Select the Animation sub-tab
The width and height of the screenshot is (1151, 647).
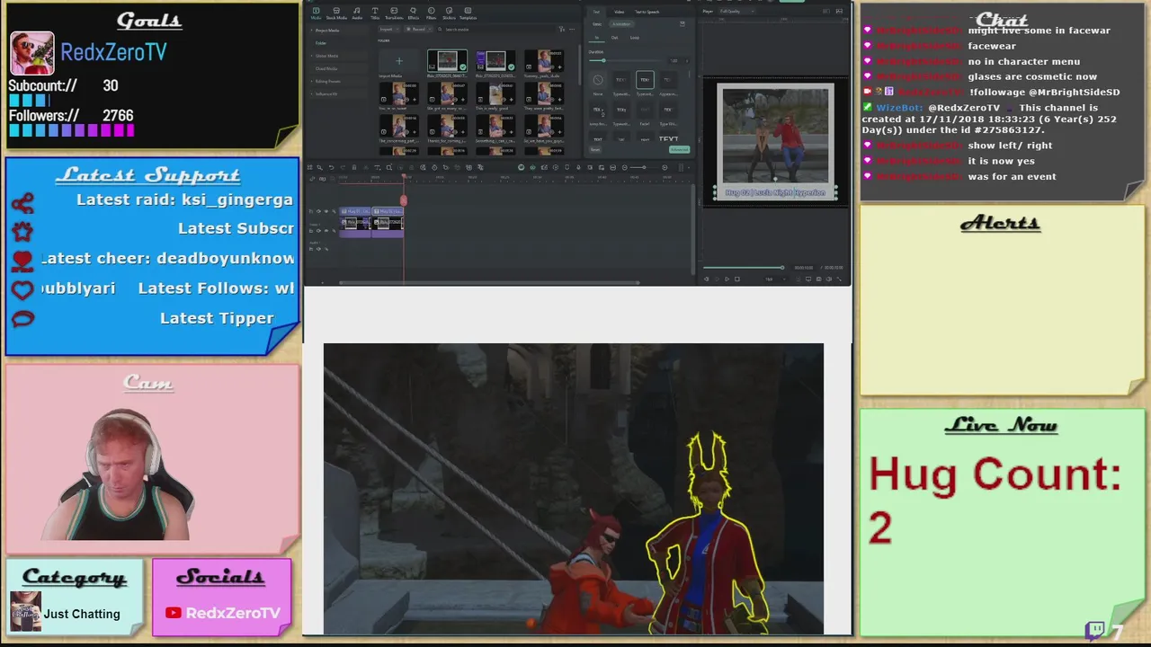pyautogui.click(x=621, y=24)
